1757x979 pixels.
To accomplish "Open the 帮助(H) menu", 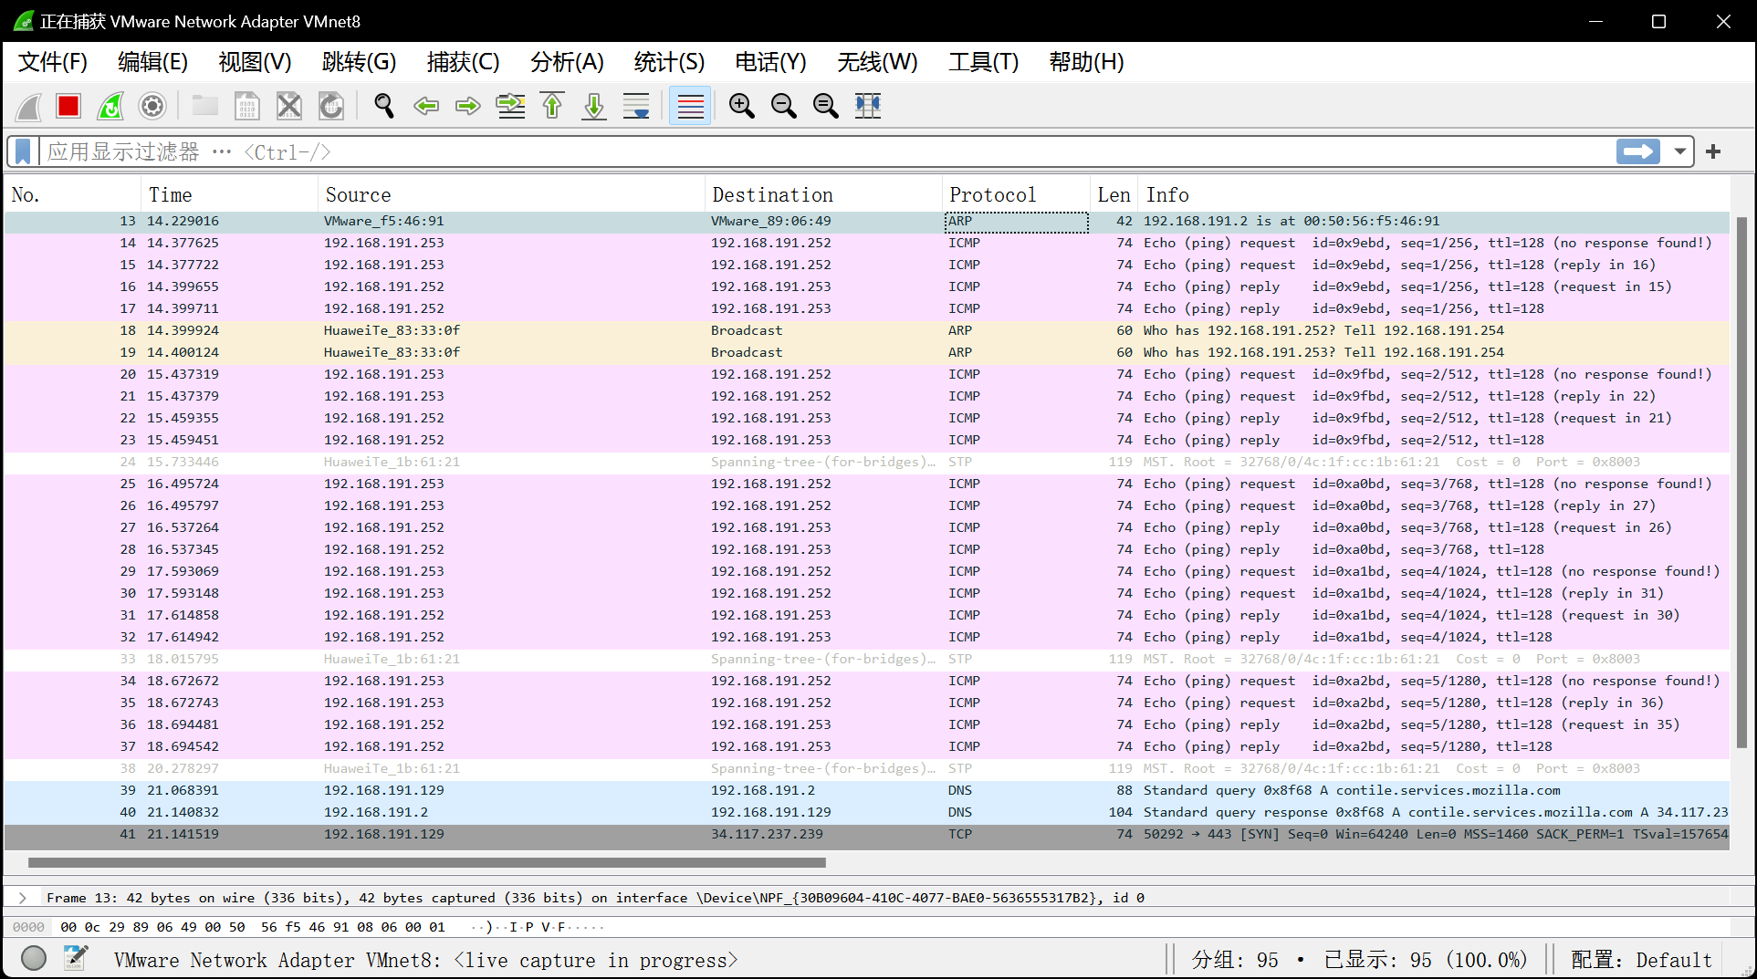I will pos(1087,62).
